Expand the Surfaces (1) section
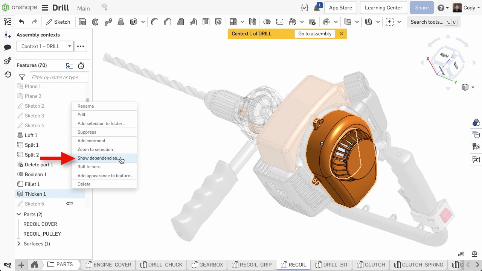This screenshot has width=482, height=271. 19,244
